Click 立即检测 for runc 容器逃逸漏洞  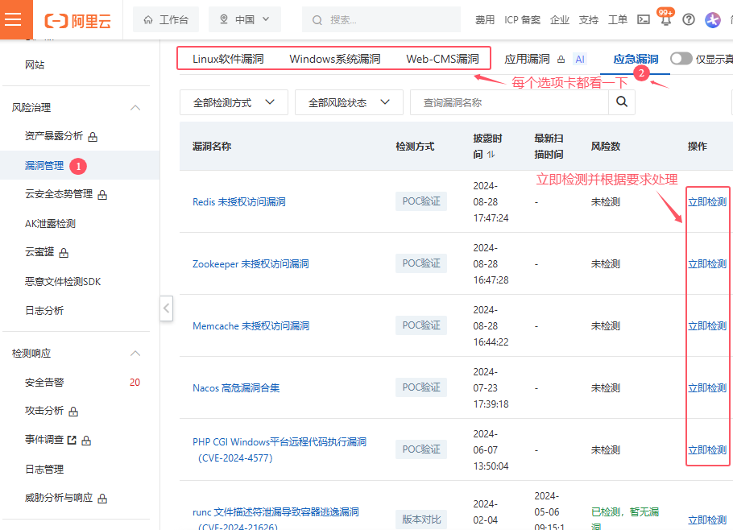pos(707,520)
